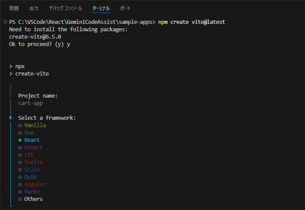Viewport: 305px width, 210px height.
Task: Select the Vanilla framework radio option
Action: (32, 125)
